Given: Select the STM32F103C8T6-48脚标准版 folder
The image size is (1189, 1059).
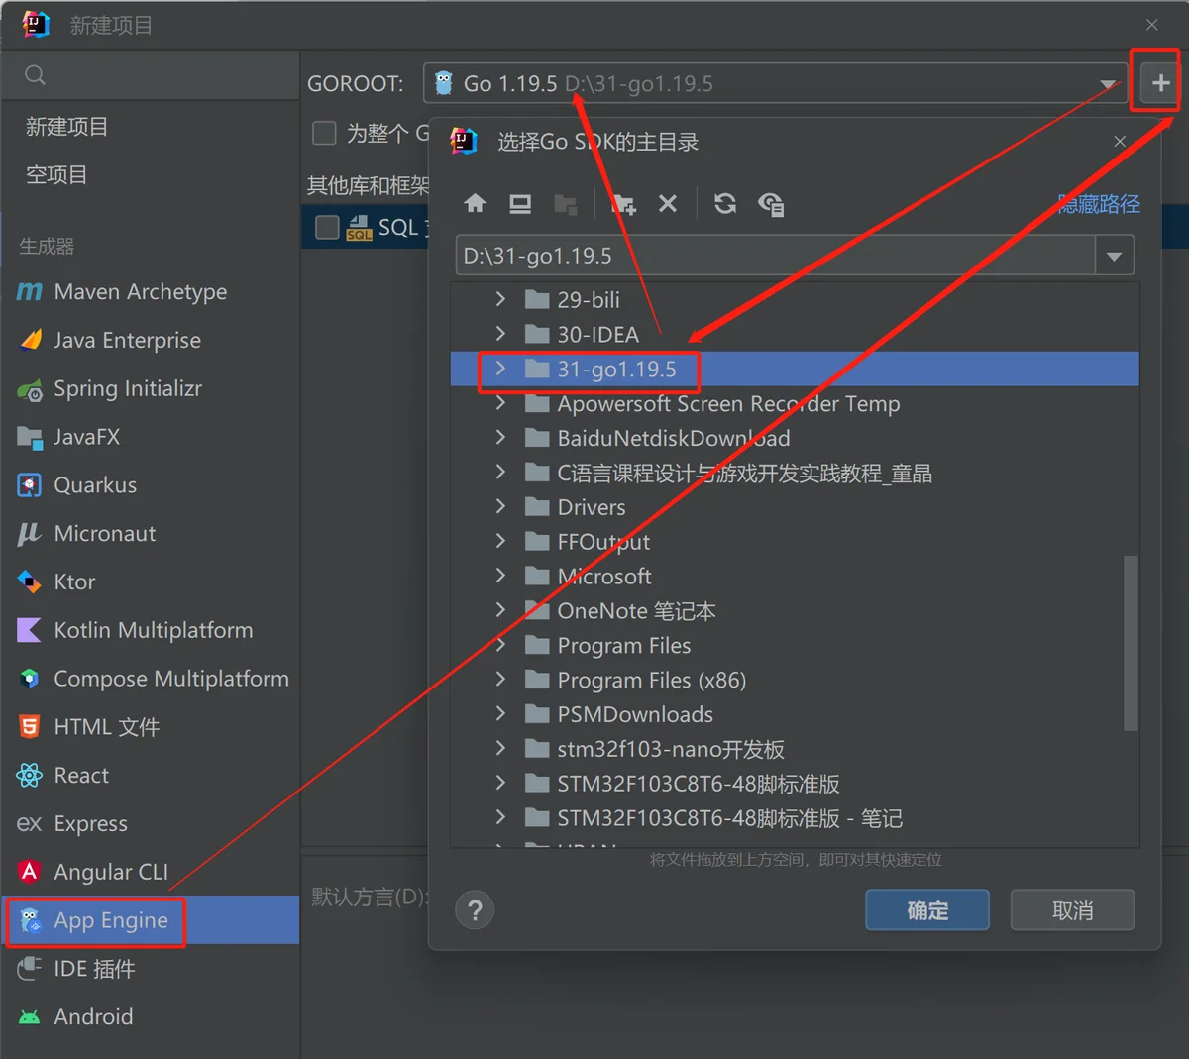Looking at the screenshot, I should click(795, 784).
